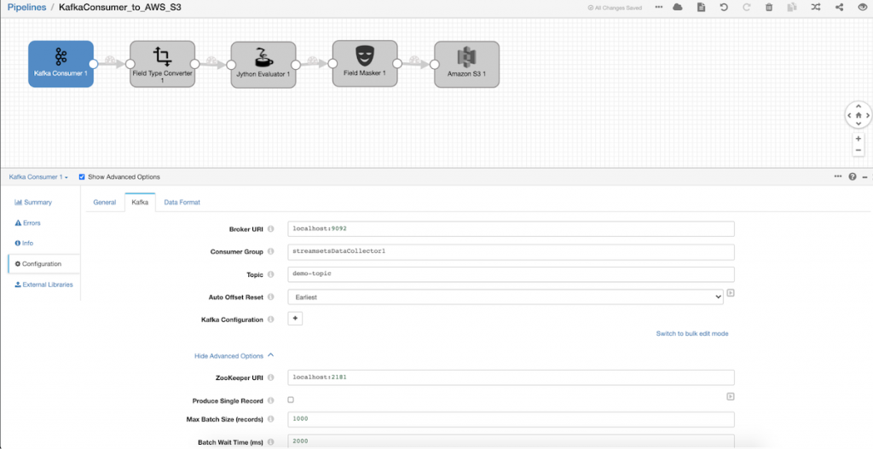This screenshot has height=449, width=873.
Task: Open the Auto Offset Reset dropdown
Action: click(506, 297)
